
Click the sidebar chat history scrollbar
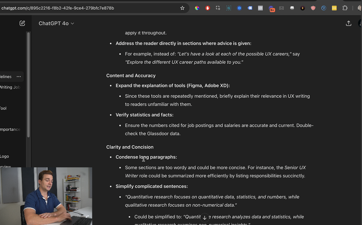coord(29,85)
